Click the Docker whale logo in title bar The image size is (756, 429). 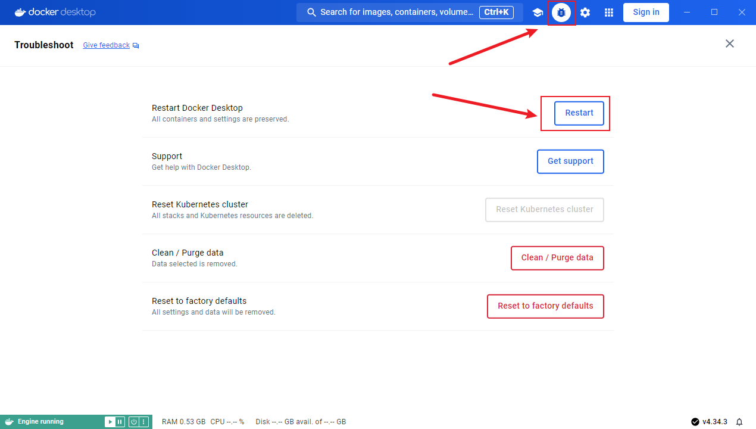[20, 12]
